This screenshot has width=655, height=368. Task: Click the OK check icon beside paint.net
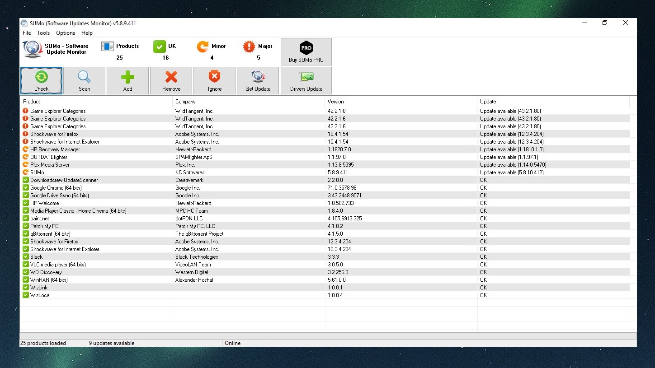26,219
